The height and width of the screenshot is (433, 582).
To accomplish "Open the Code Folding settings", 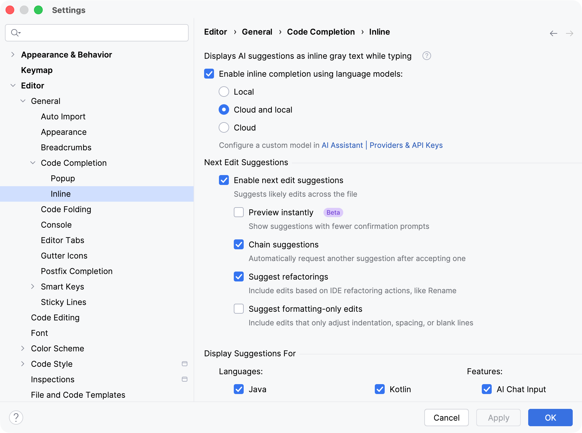I will (x=66, y=209).
